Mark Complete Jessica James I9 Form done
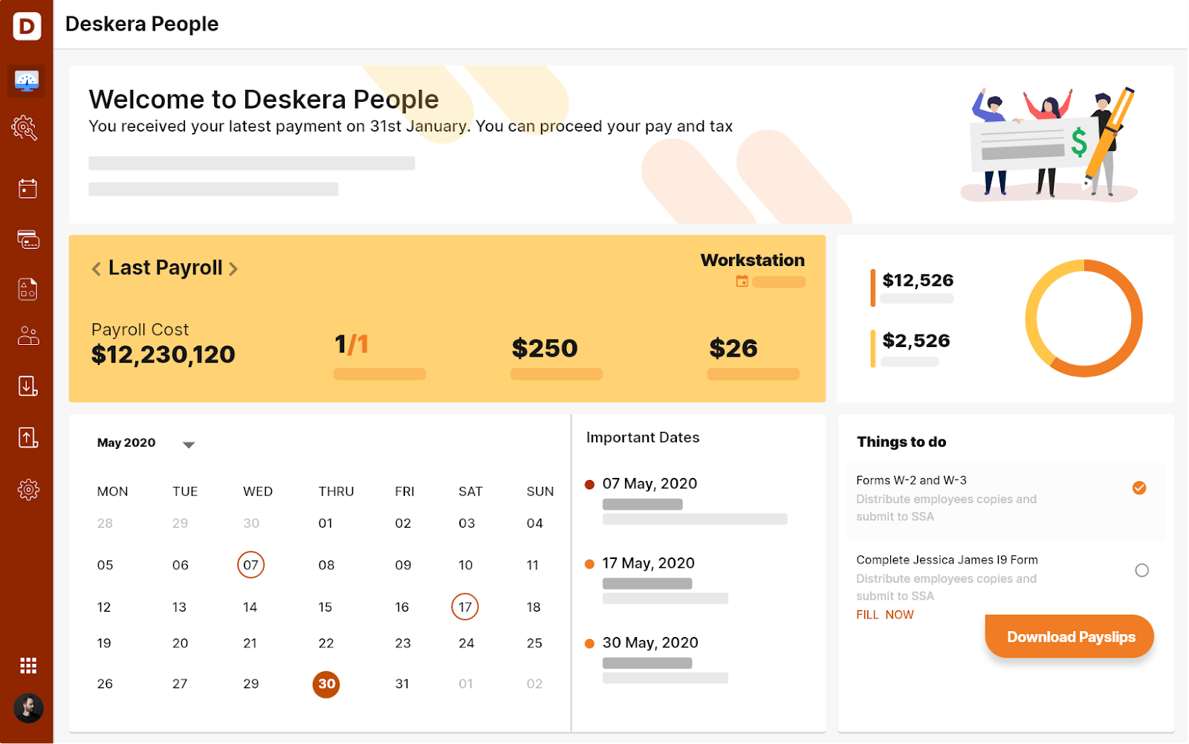The height and width of the screenshot is (744, 1189). (x=1141, y=570)
